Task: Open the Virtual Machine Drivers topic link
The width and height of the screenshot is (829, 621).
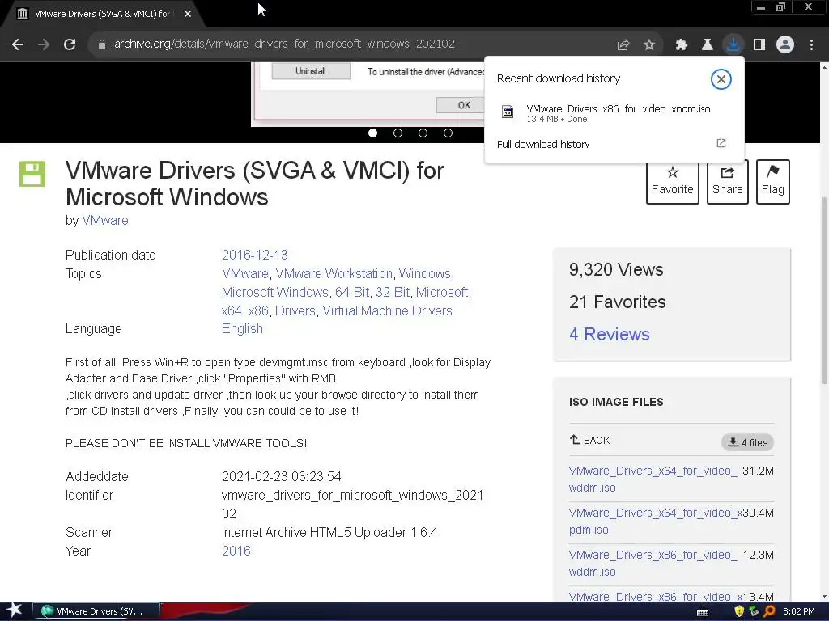Action: 387,310
